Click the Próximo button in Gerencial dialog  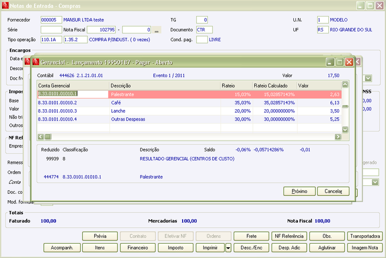[x=300, y=191]
